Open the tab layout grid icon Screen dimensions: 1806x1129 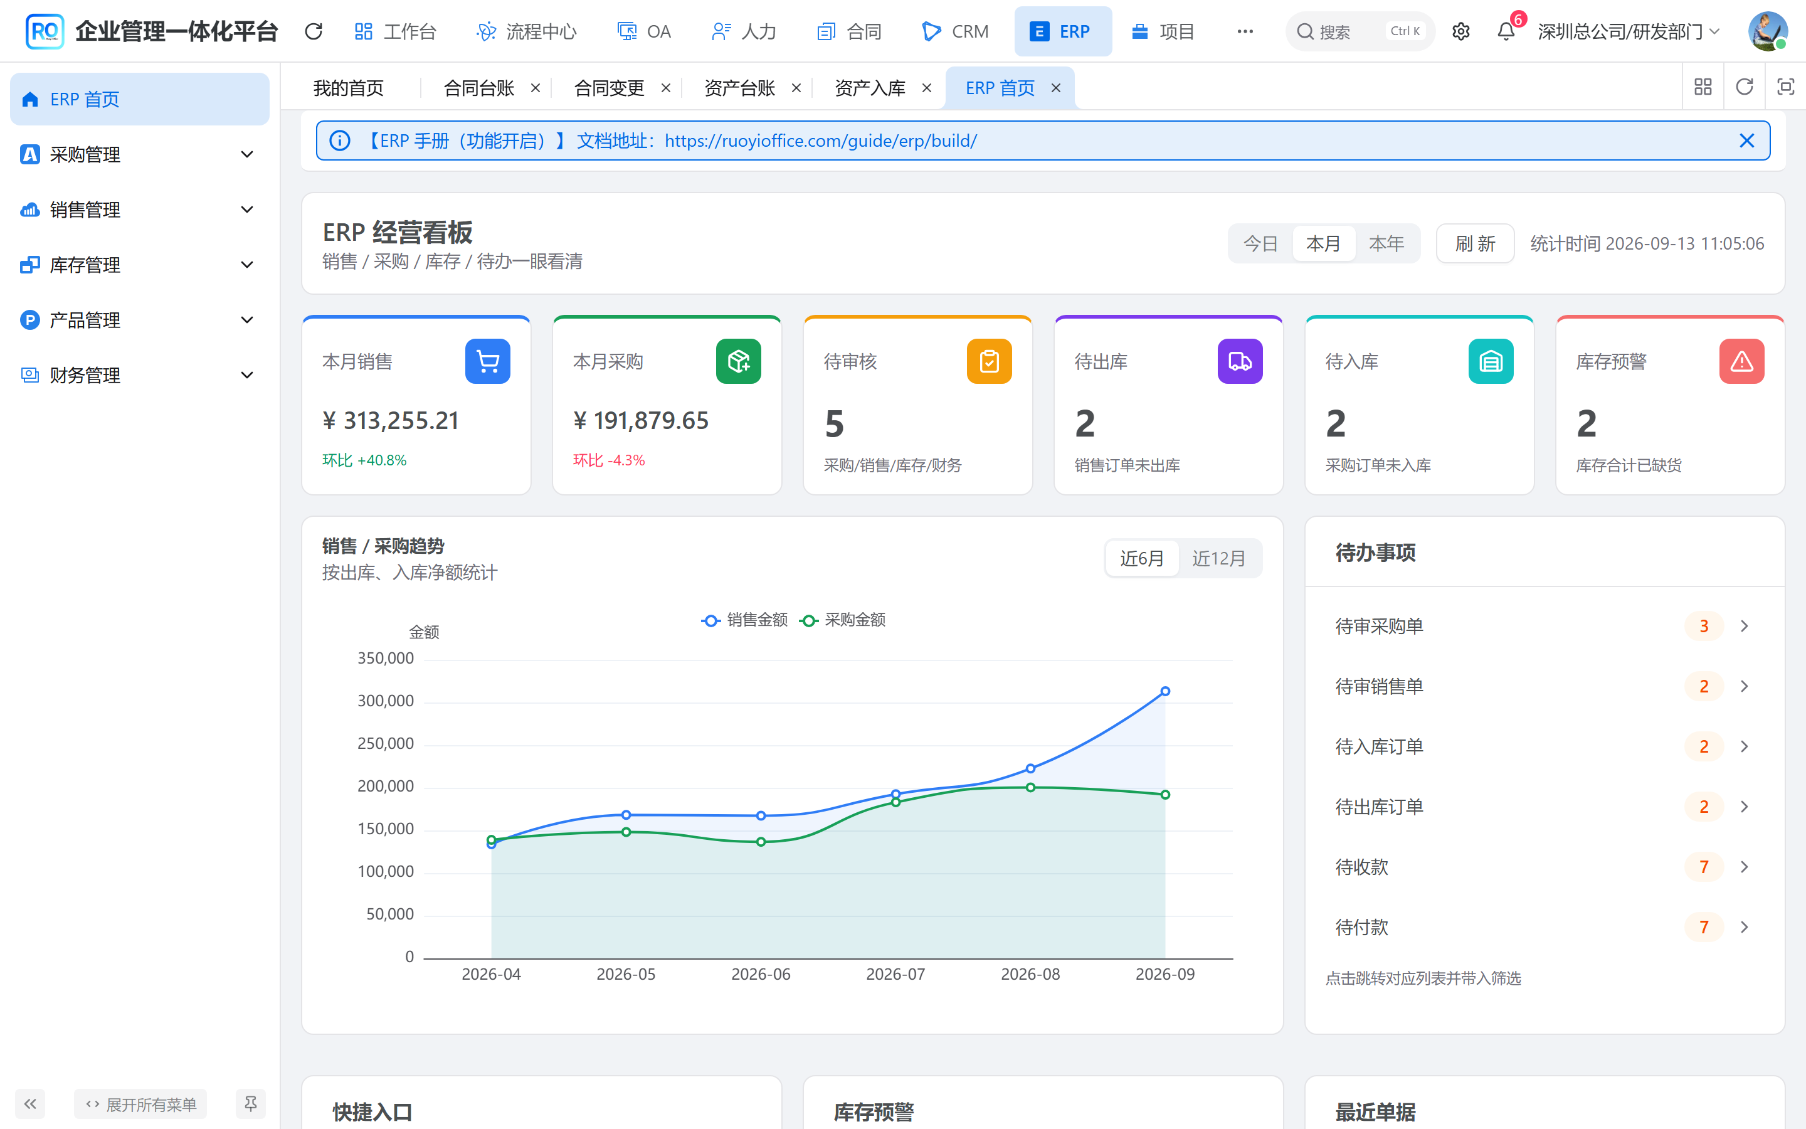click(x=1703, y=87)
